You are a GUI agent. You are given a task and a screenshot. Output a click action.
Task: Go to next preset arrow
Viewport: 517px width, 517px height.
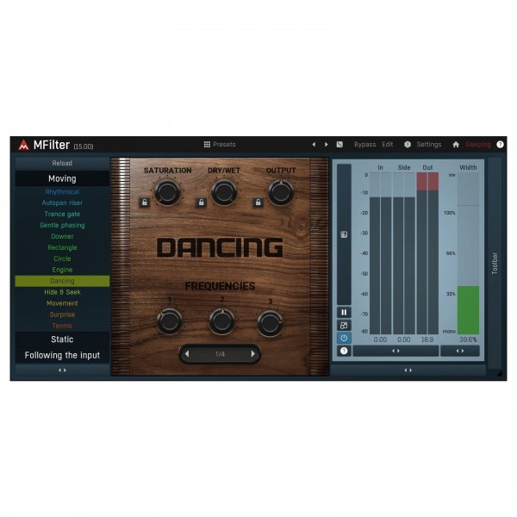326,145
